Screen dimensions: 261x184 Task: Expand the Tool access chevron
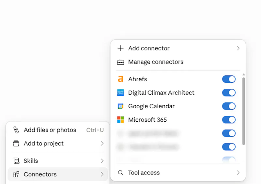click(x=238, y=173)
